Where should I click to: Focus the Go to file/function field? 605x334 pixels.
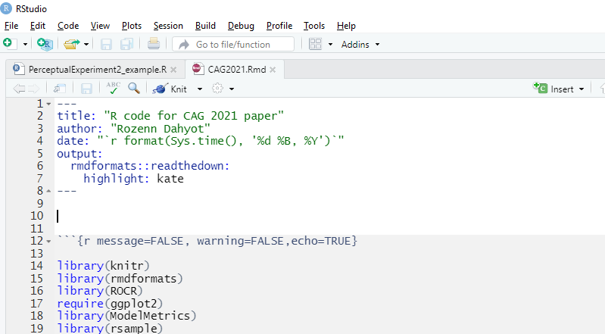[233, 45]
